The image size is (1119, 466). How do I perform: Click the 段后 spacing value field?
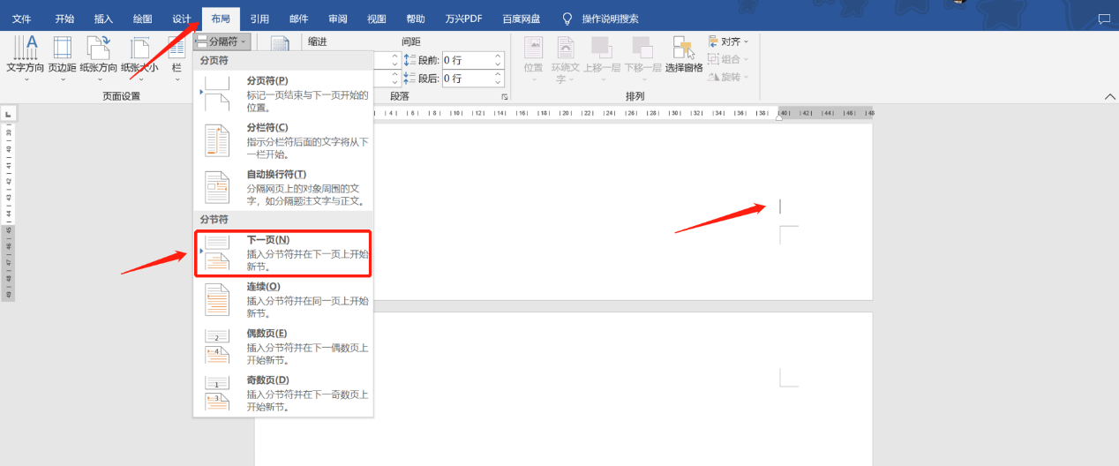[466, 79]
